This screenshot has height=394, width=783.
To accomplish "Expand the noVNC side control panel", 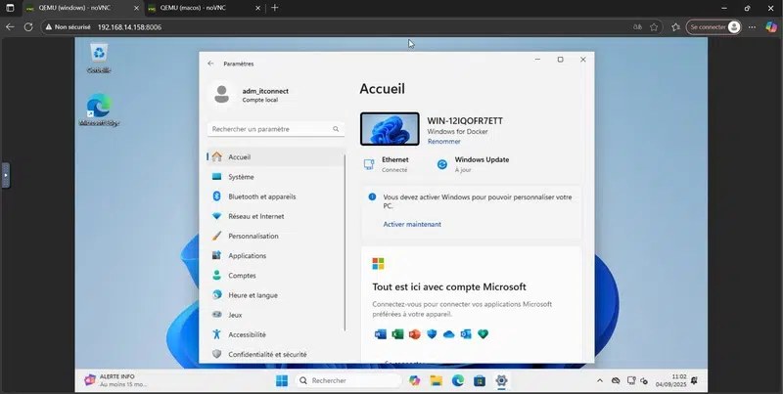I will [x=5, y=176].
